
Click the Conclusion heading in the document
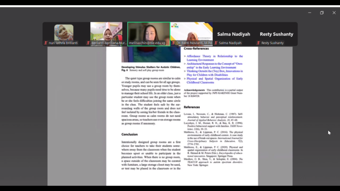[x=129, y=134]
